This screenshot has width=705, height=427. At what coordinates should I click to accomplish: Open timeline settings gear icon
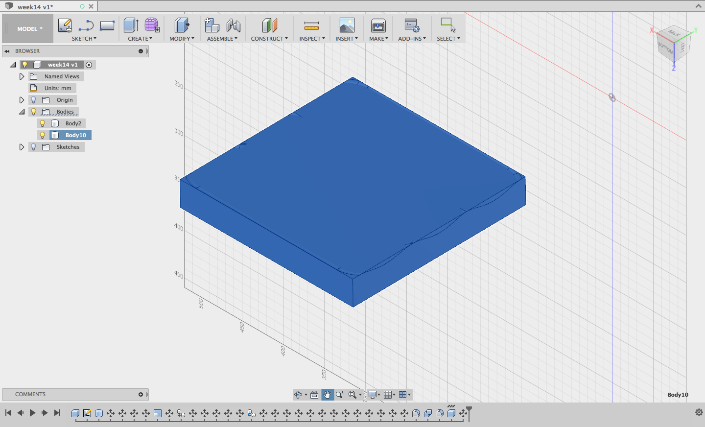point(699,413)
